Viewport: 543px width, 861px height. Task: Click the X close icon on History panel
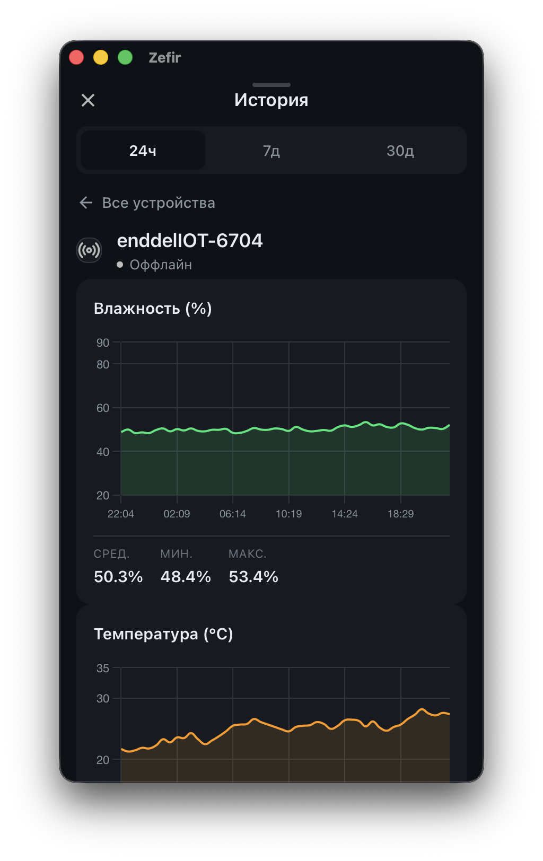(87, 100)
